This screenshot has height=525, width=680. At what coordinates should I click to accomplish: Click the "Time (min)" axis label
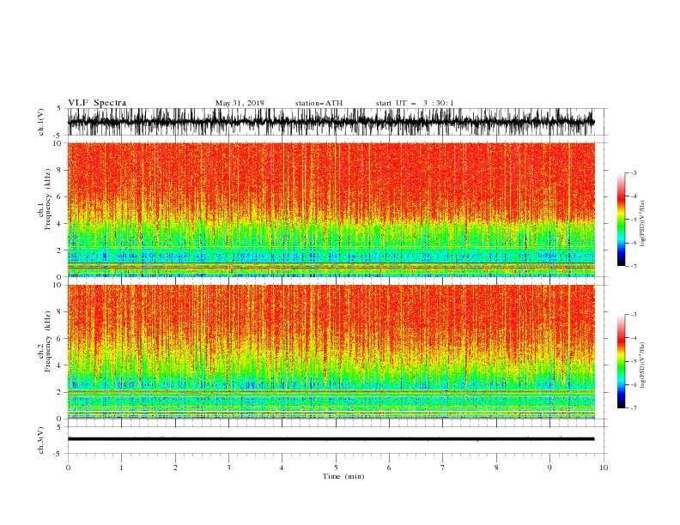tap(343, 476)
